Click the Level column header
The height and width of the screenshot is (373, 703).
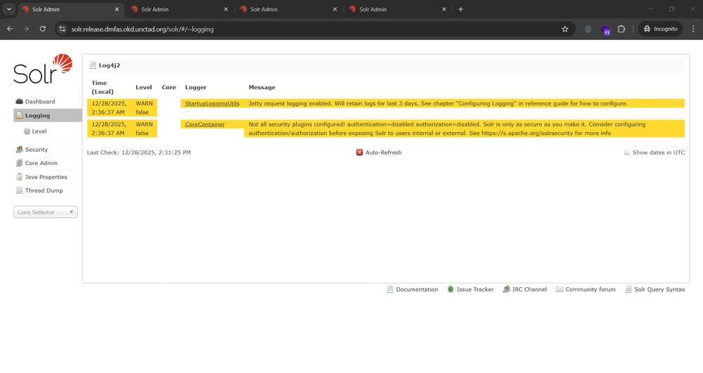(144, 87)
